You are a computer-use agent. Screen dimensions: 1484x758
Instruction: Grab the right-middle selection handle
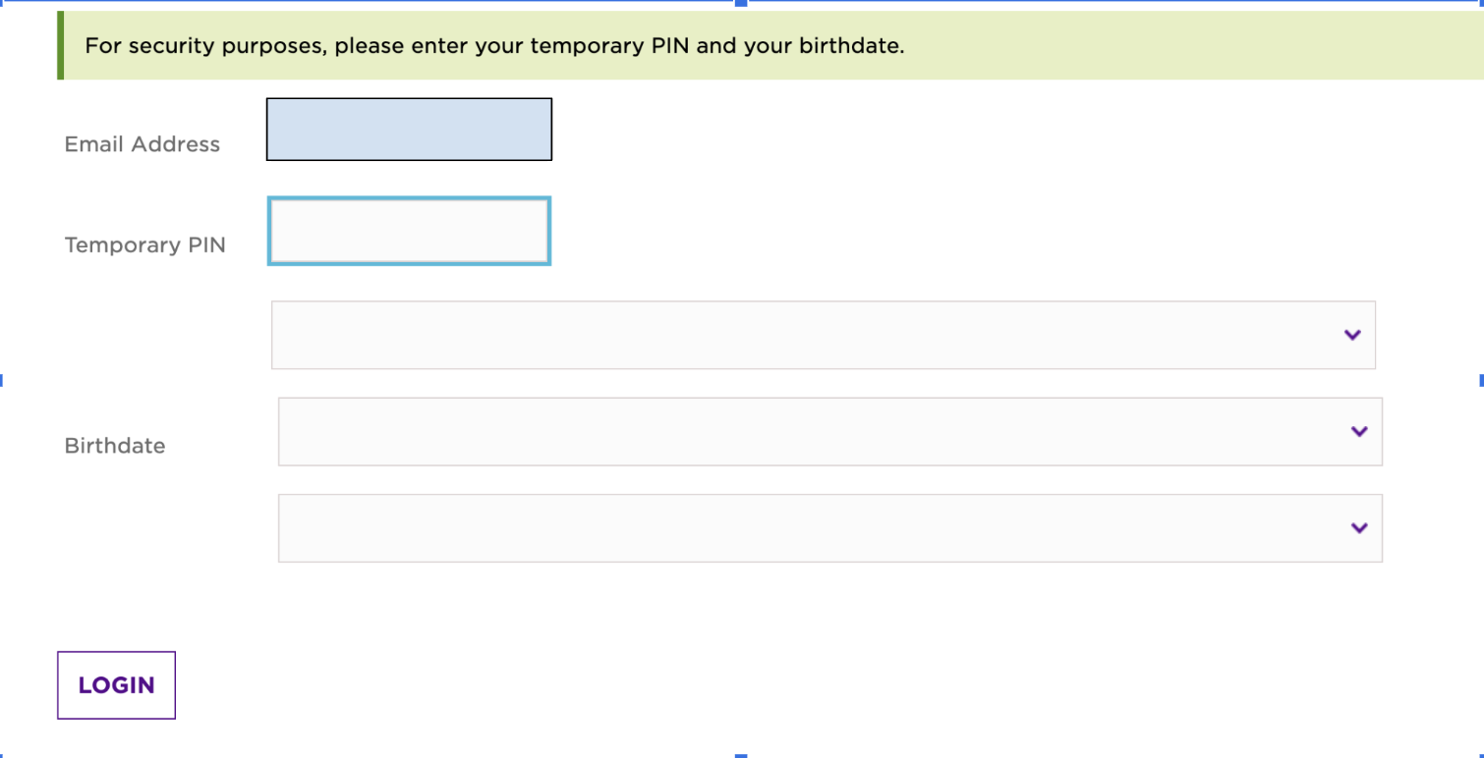click(1481, 379)
